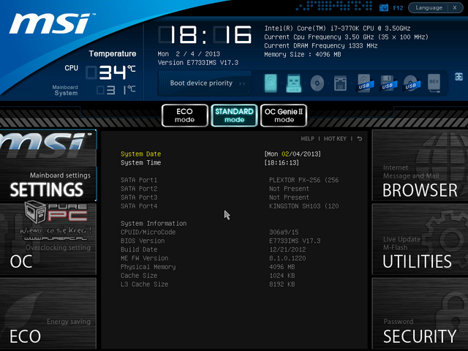Open the SECURITY password panel
The height and width of the screenshot is (351, 468).
(420, 314)
